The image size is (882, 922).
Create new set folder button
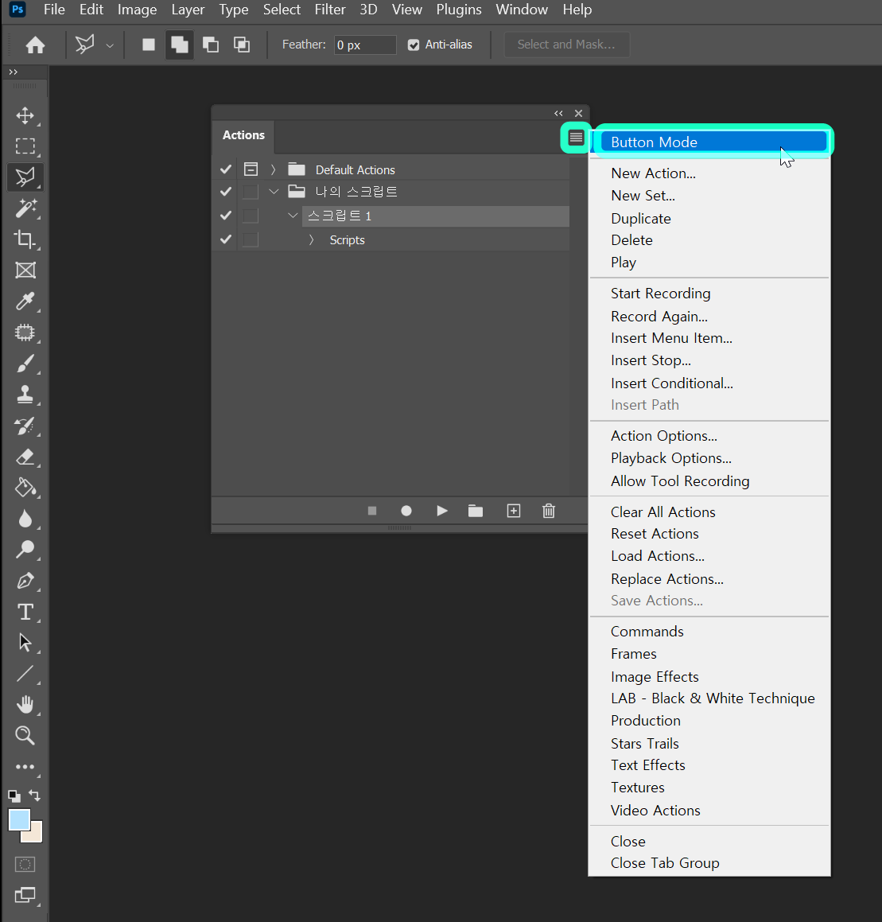pos(476,511)
